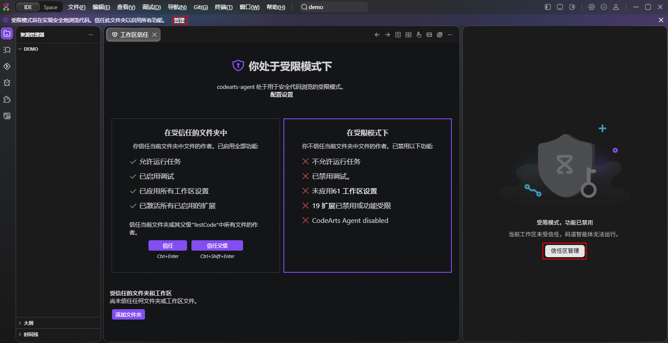This screenshot has height=343, width=668.
Task: Open the 窗口(W) menu
Action: pyautogui.click(x=250, y=7)
